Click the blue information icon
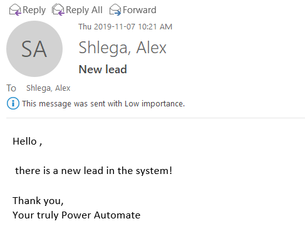This screenshot has height=251, width=305. point(13,103)
